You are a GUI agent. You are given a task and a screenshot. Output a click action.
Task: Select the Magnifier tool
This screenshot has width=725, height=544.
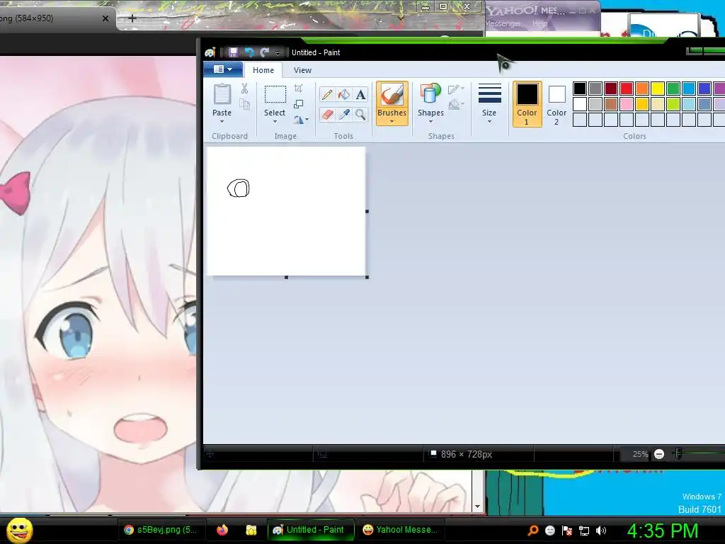click(x=360, y=114)
